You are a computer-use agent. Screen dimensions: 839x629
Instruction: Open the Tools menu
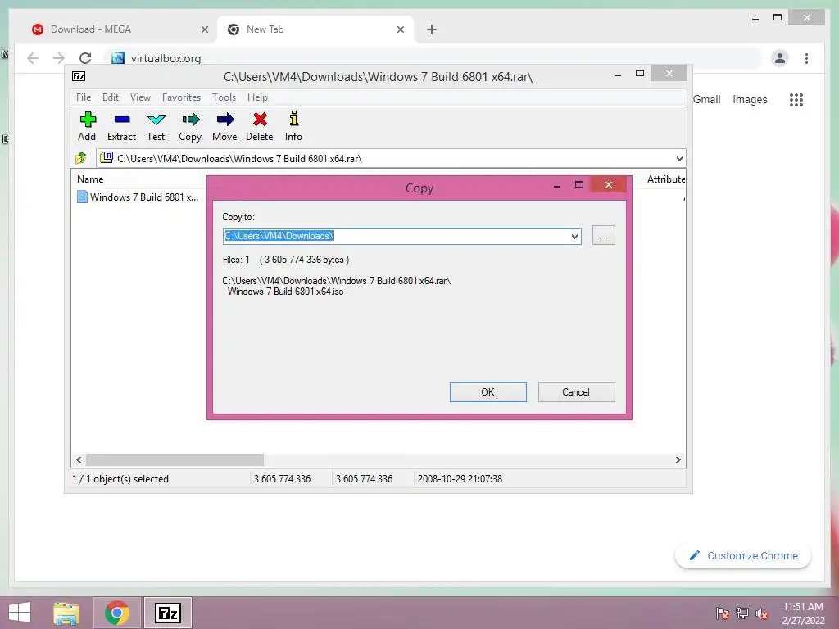pos(224,97)
